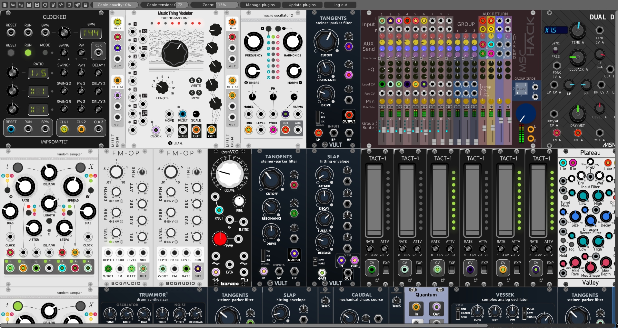Image resolution: width=618 pixels, height=328 pixels.
Task: Click the red PWM button on evenVCO
Action: click(220, 239)
